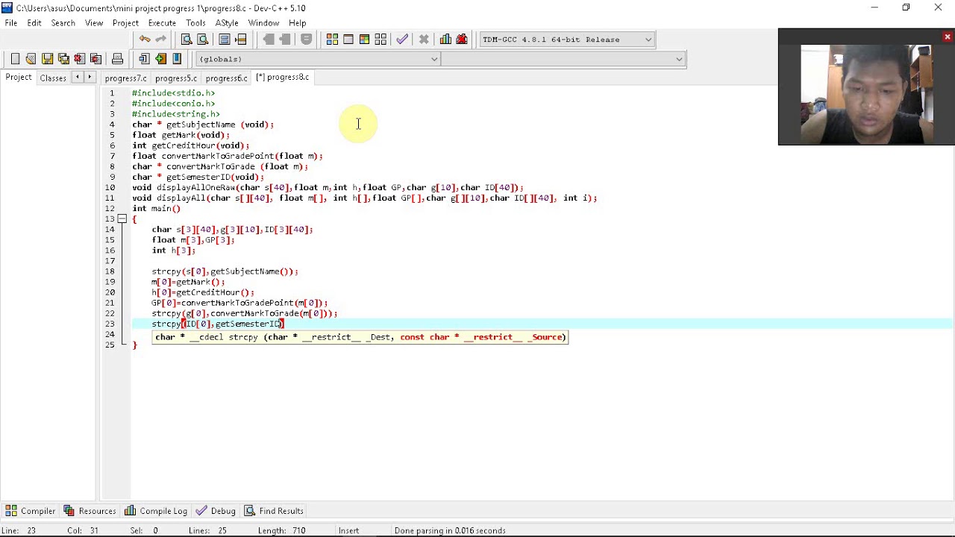Viewport: 955px width, 537px height.
Task: Click the Undo arrow icon
Action: tap(145, 40)
